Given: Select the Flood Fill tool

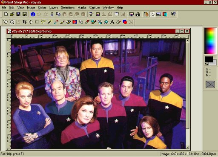Looking at the screenshot, I should coord(106,22).
